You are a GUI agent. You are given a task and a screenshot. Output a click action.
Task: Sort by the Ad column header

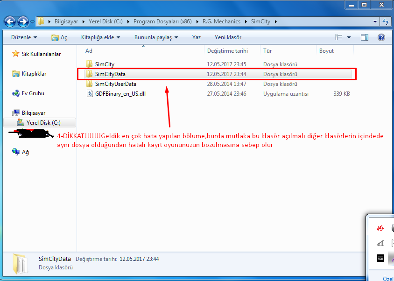[x=89, y=51]
